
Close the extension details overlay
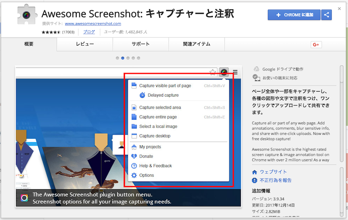339,9
